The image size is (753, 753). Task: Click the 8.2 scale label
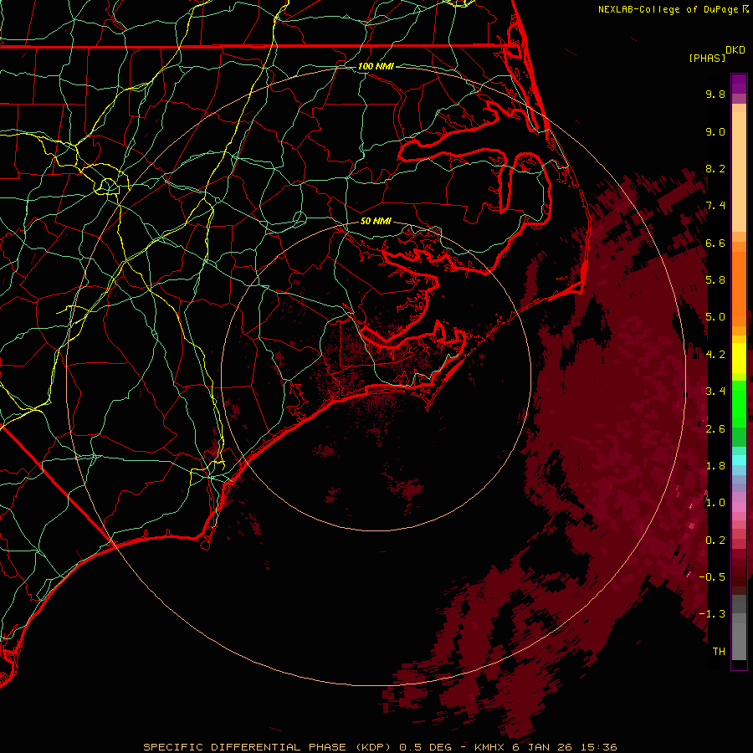[715, 168]
